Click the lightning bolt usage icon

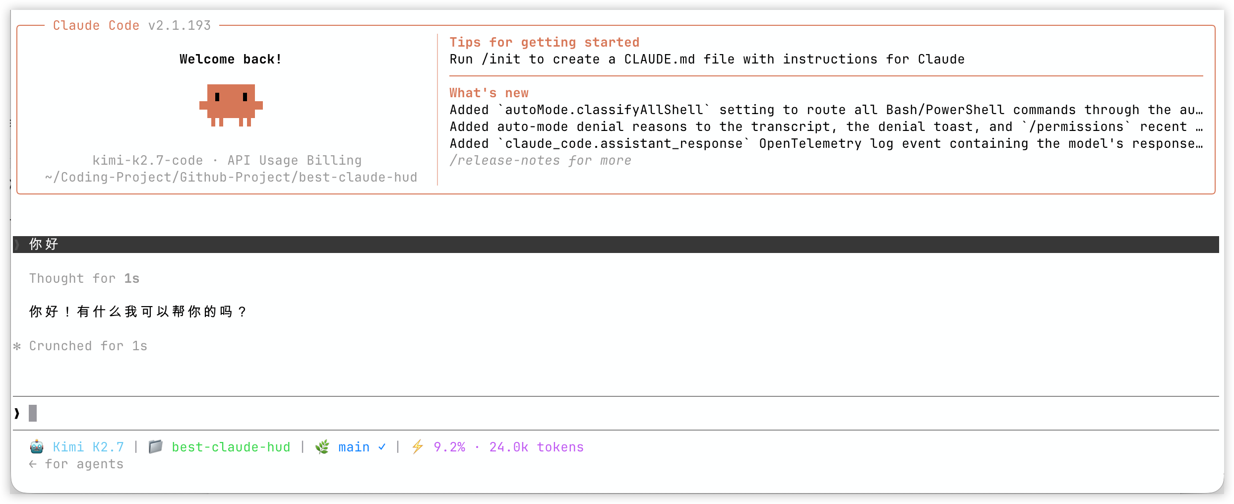418,447
